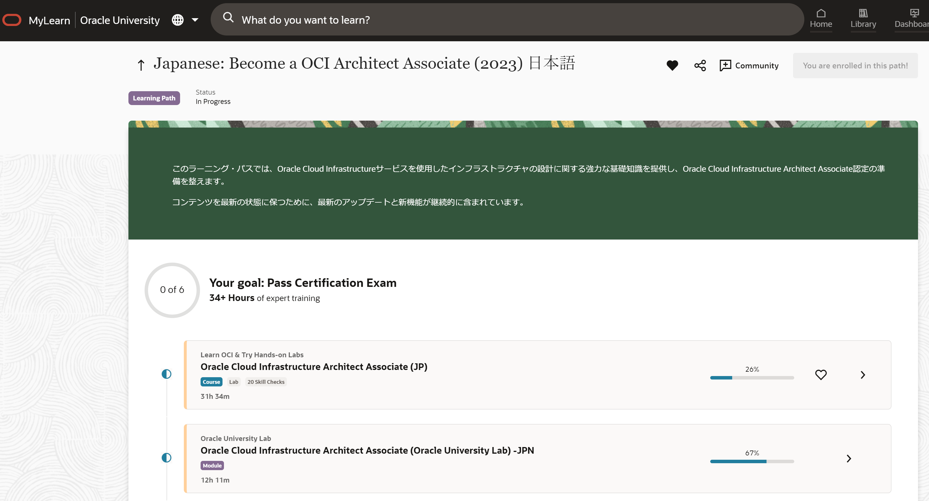Open Dashboard in top navigation
This screenshot has height=501, width=929.
click(913, 19)
